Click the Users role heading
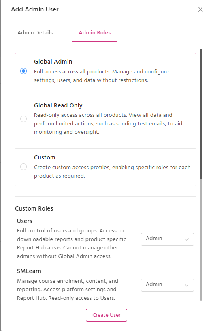The image size is (211, 331). point(24,221)
